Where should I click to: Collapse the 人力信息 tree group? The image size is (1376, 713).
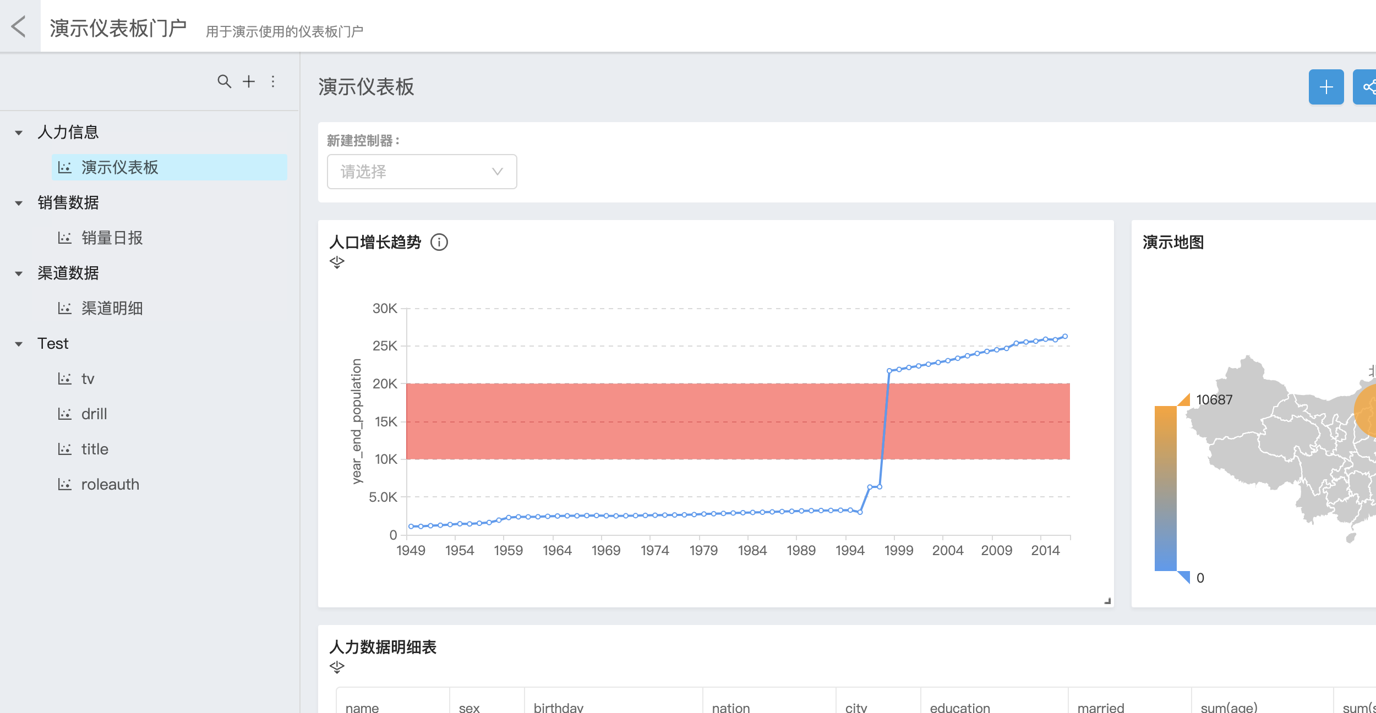click(x=19, y=133)
